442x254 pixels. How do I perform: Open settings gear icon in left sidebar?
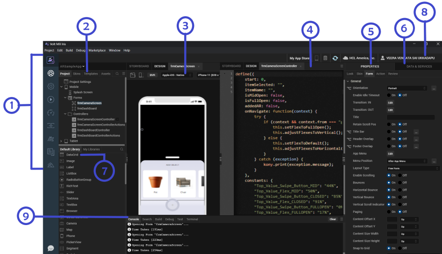point(51,86)
